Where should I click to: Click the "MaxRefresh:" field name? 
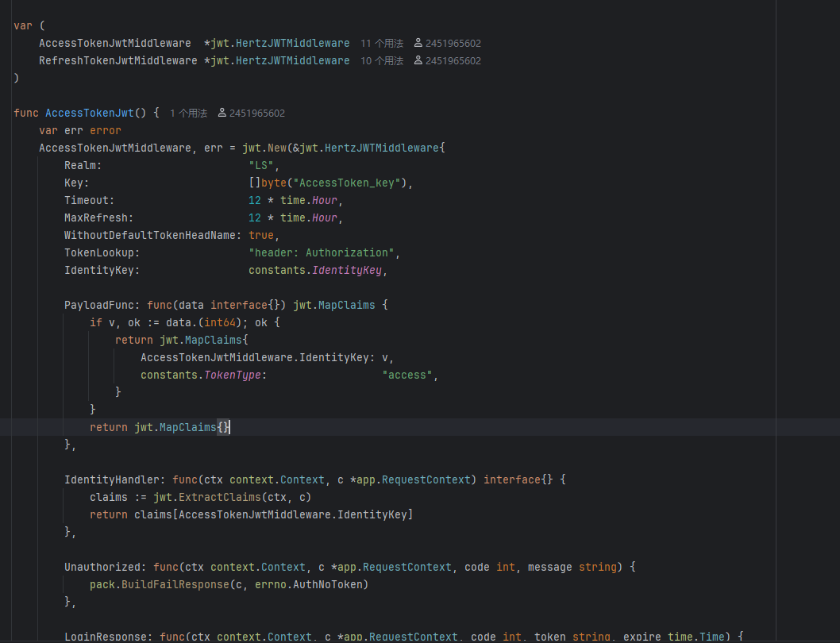click(x=98, y=218)
